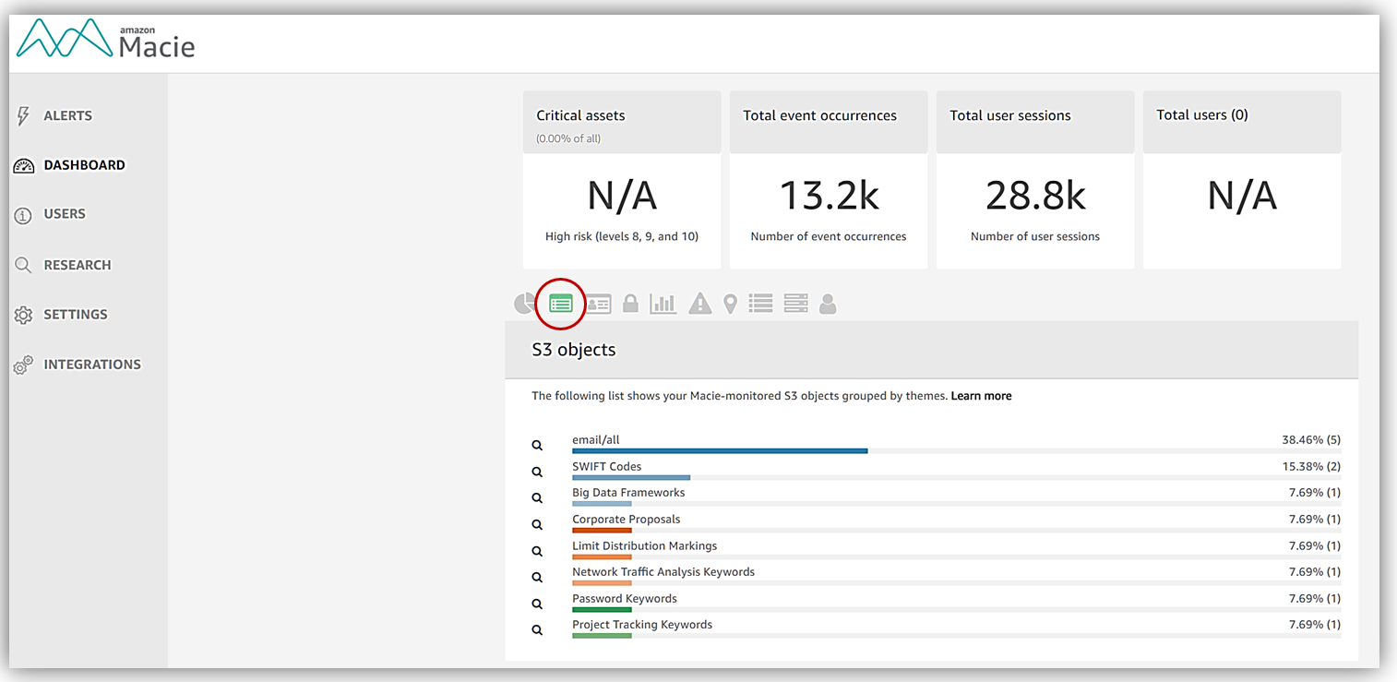Select the location pin icon
The height and width of the screenshot is (682, 1397).
click(730, 304)
